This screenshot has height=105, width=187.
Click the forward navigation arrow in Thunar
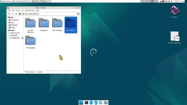tap(13, 14)
